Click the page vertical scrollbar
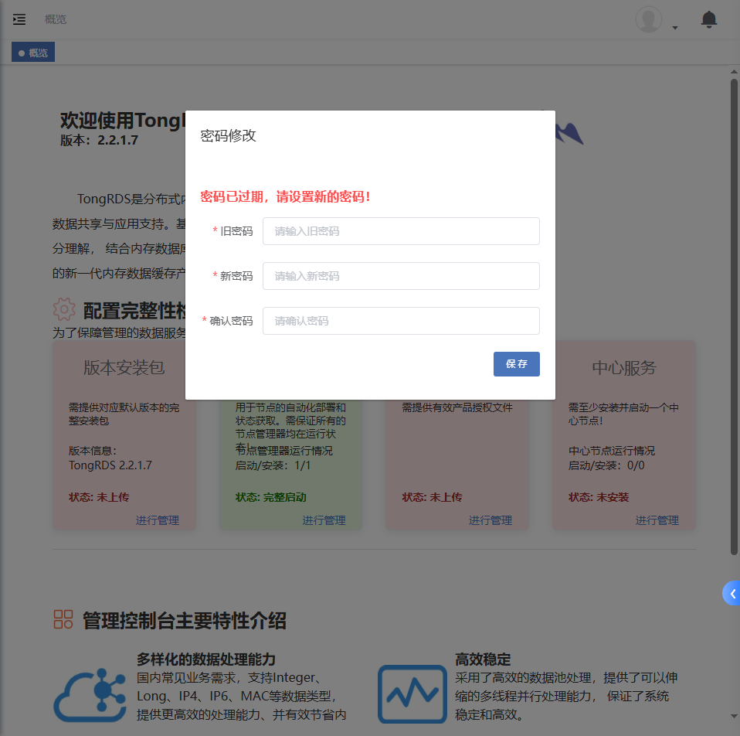The width and height of the screenshot is (740, 736). click(734, 316)
